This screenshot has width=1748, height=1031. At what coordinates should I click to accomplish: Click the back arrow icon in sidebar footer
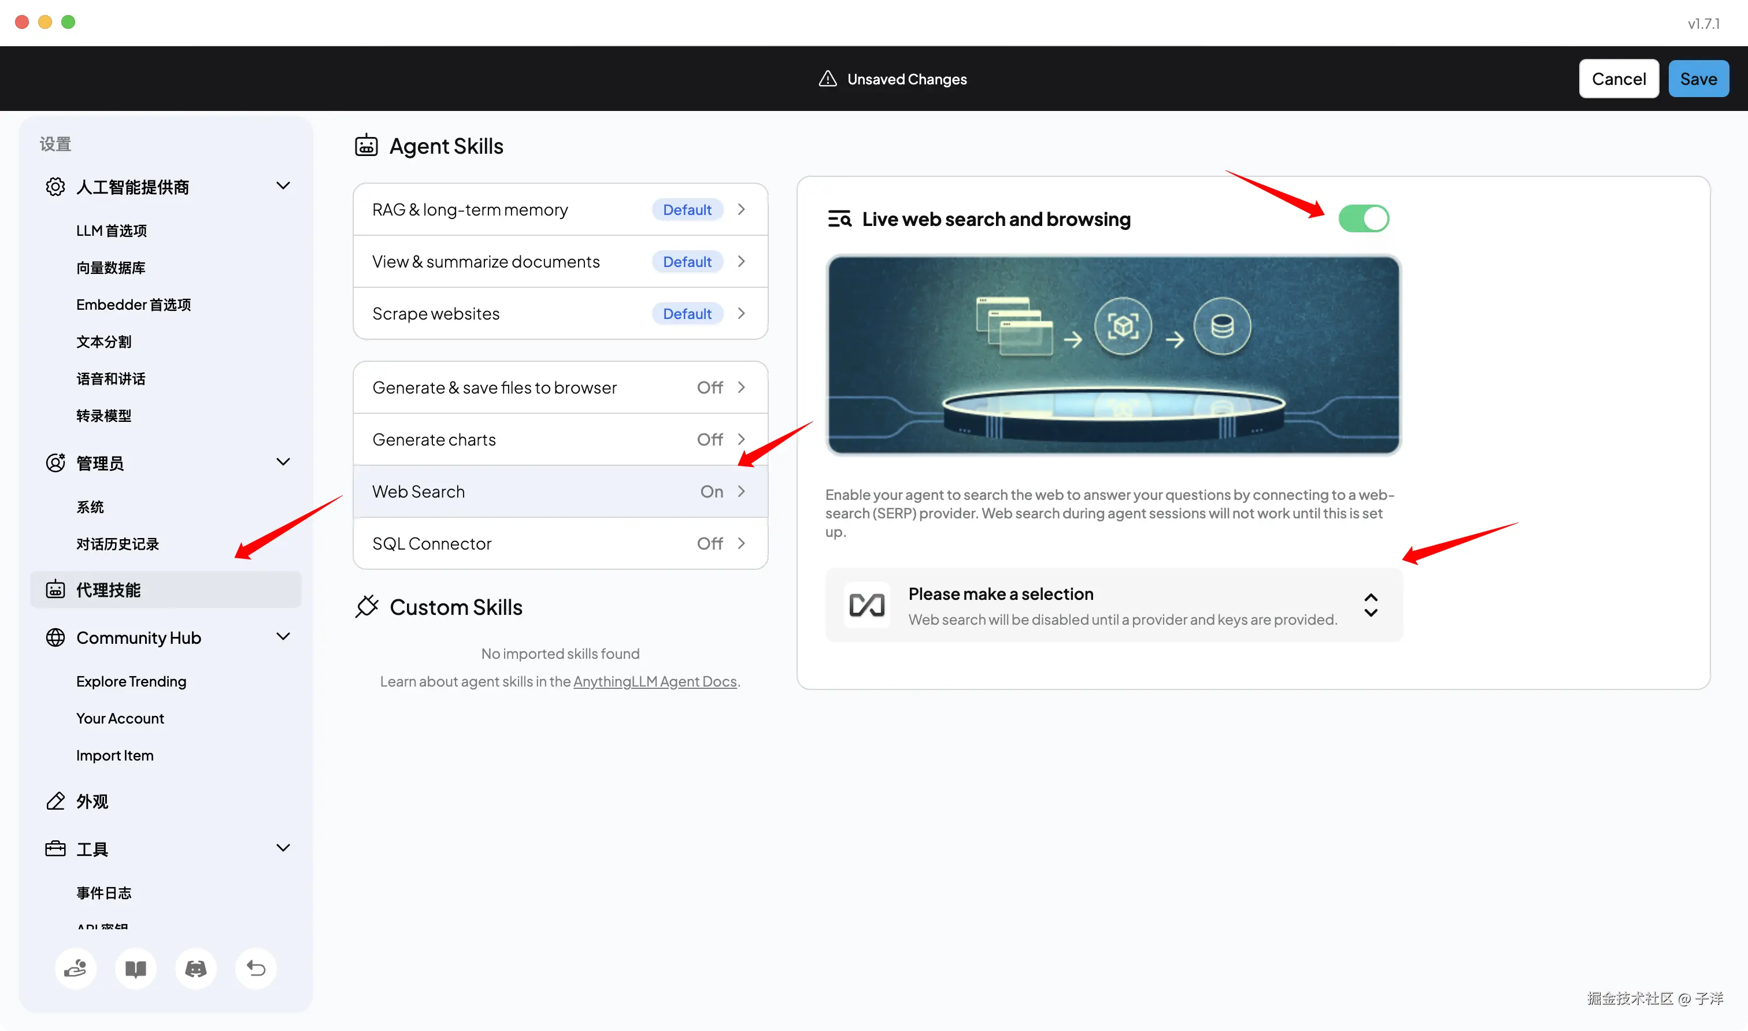point(255,968)
